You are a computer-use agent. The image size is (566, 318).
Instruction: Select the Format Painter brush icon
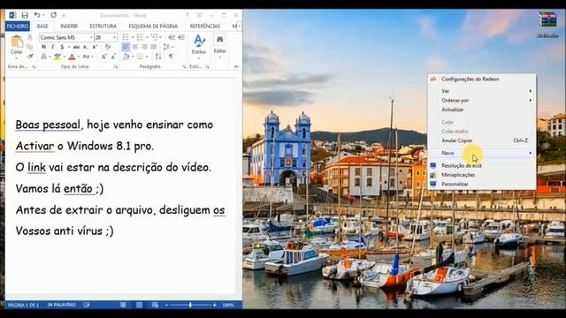(x=30, y=57)
